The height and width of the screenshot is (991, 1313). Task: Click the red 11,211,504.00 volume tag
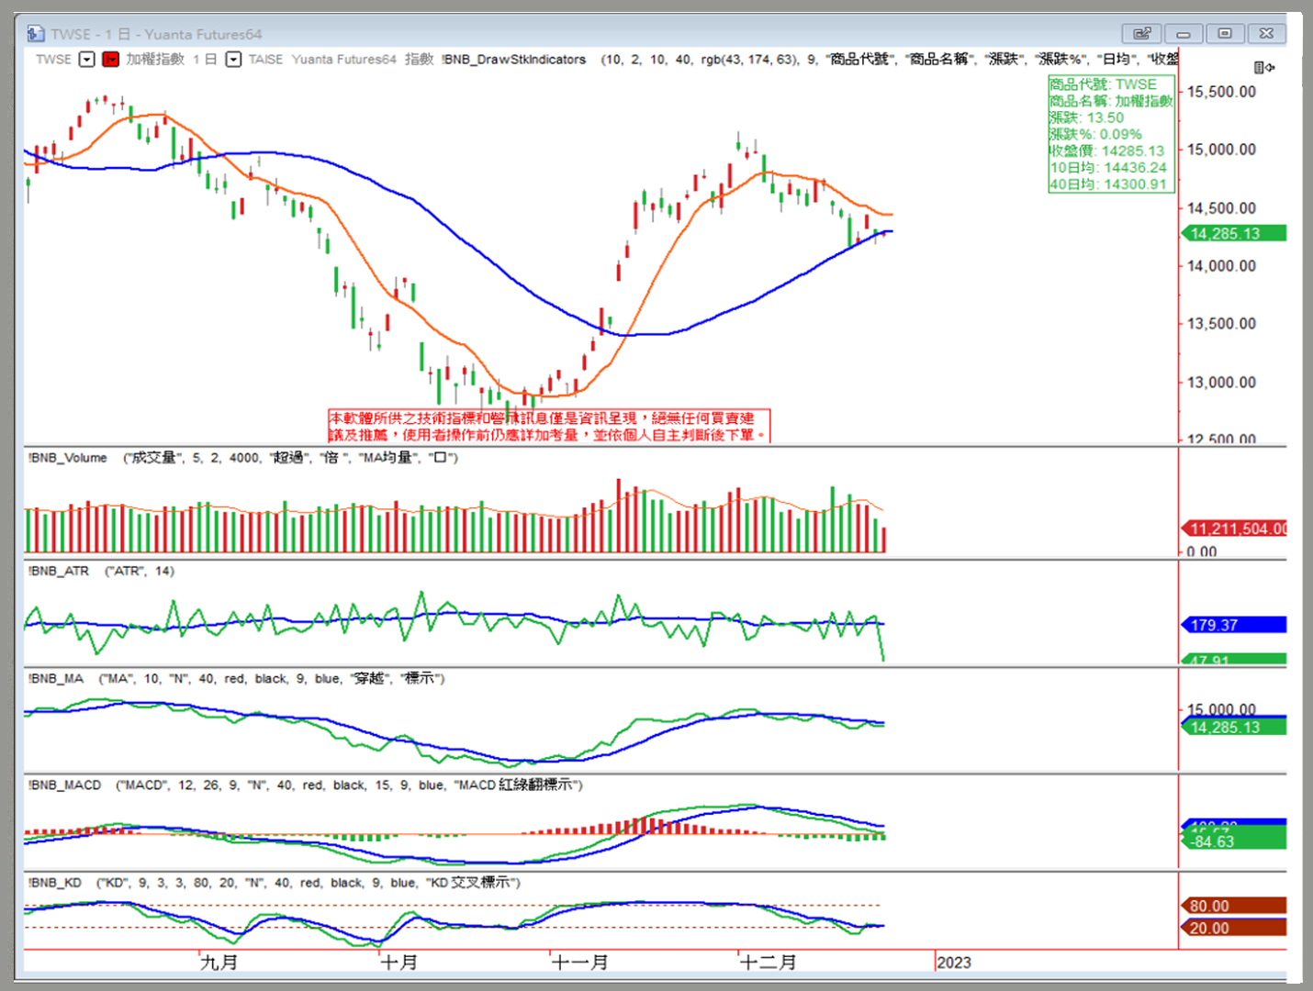click(x=1233, y=529)
